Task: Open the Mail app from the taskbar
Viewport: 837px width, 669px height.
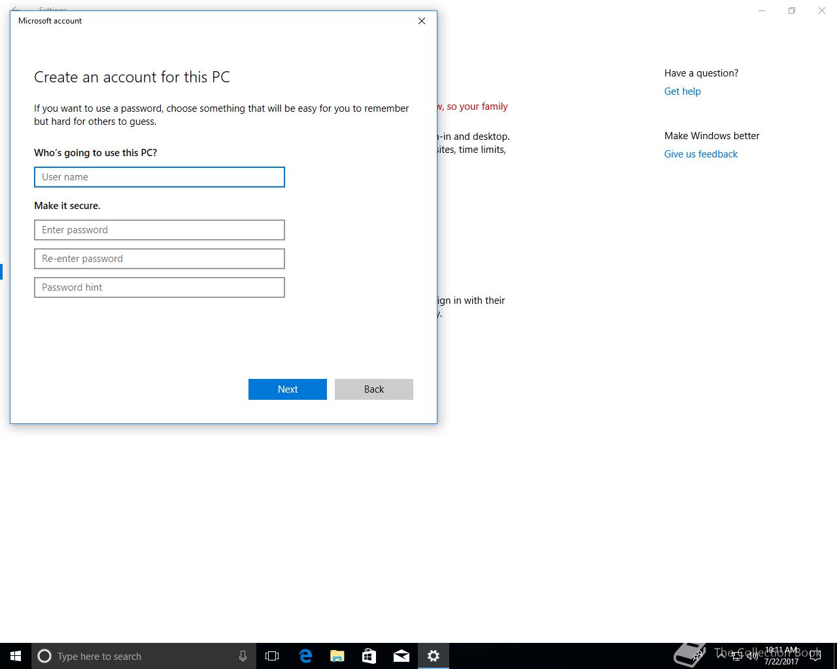Action: pyautogui.click(x=401, y=656)
